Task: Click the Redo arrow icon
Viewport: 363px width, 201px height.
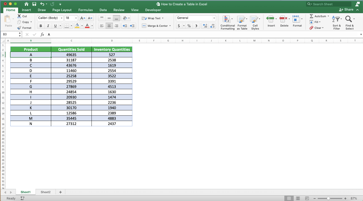Action: 52,4
